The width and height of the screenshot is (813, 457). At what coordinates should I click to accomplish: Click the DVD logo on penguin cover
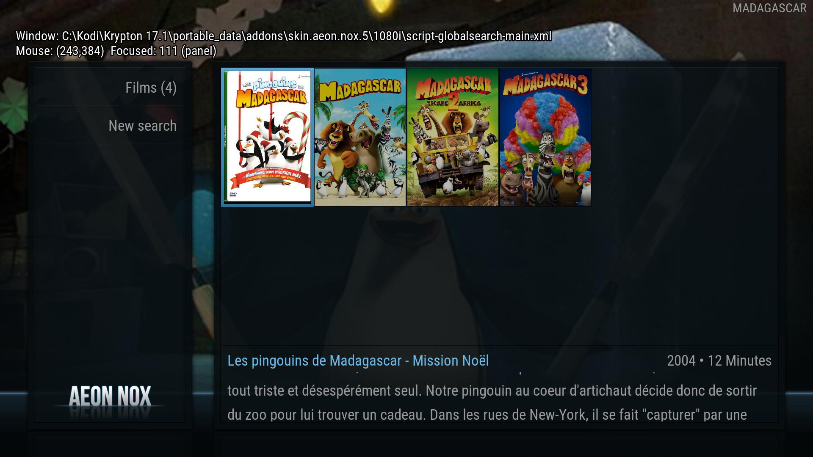point(233,195)
